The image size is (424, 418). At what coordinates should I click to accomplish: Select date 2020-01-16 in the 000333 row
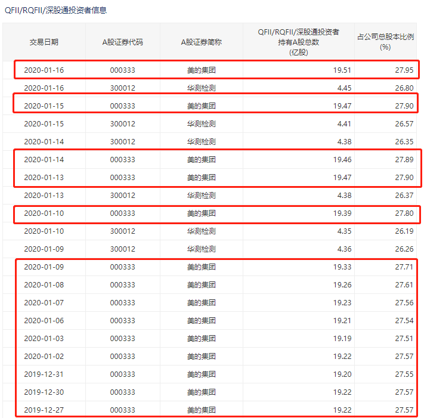click(x=44, y=70)
